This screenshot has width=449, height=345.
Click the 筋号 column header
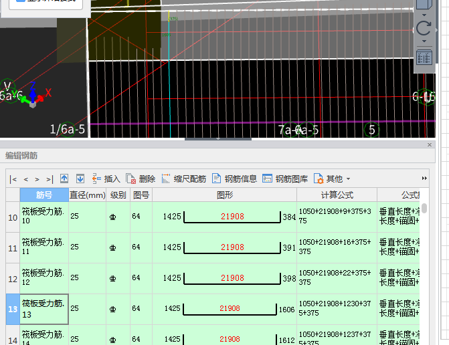44,195
